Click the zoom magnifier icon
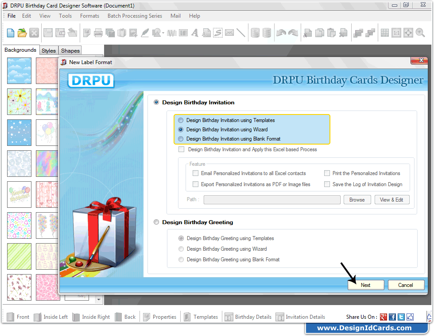 click(420, 33)
